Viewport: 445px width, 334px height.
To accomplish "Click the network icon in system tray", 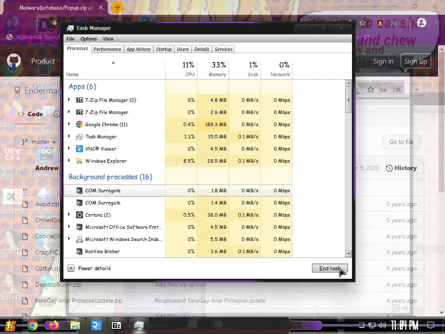I will coord(372,325).
